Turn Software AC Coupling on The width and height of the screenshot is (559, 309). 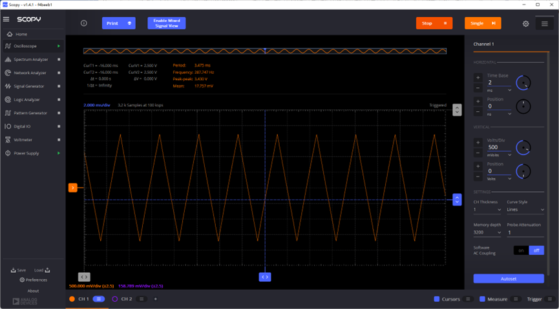click(521, 250)
